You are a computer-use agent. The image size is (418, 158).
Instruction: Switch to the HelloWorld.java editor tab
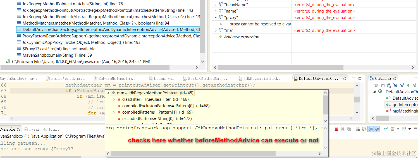click(65, 79)
